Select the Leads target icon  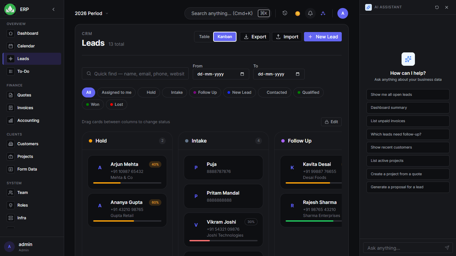click(x=11, y=59)
